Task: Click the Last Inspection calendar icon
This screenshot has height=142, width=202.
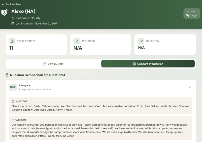Action: [x=13, y=24]
